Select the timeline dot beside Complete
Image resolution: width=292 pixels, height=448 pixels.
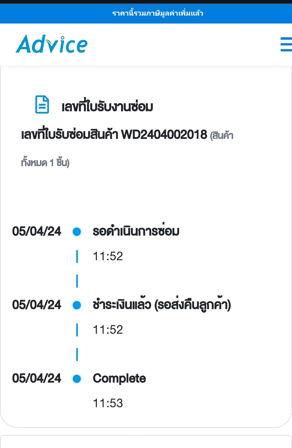click(x=77, y=379)
